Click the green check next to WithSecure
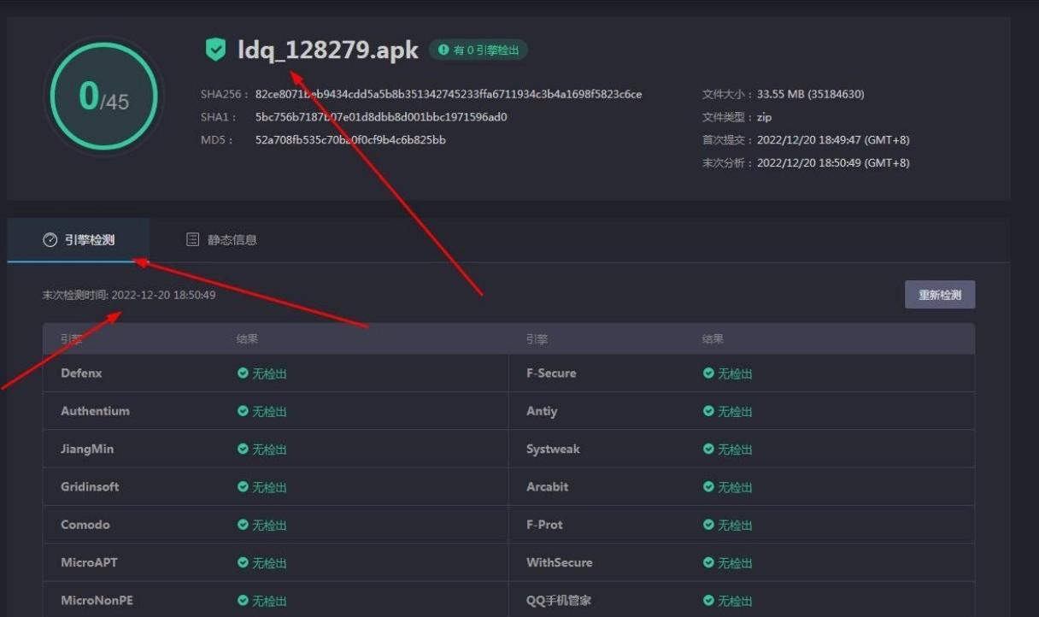The image size is (1039, 617). [x=709, y=562]
